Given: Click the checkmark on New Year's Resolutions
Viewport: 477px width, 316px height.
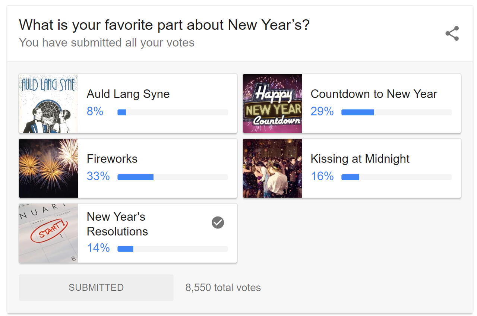Looking at the screenshot, I should click(218, 222).
